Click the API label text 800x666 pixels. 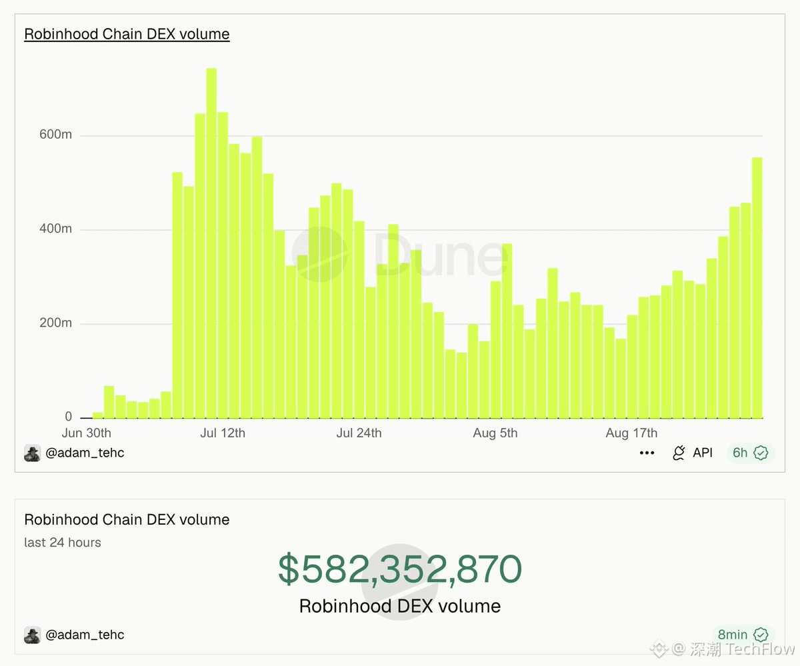click(703, 453)
